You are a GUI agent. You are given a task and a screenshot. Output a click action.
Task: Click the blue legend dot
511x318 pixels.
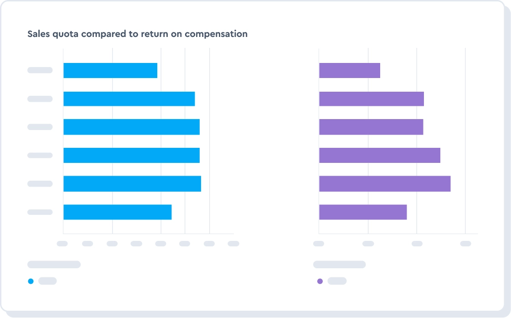coord(31,281)
